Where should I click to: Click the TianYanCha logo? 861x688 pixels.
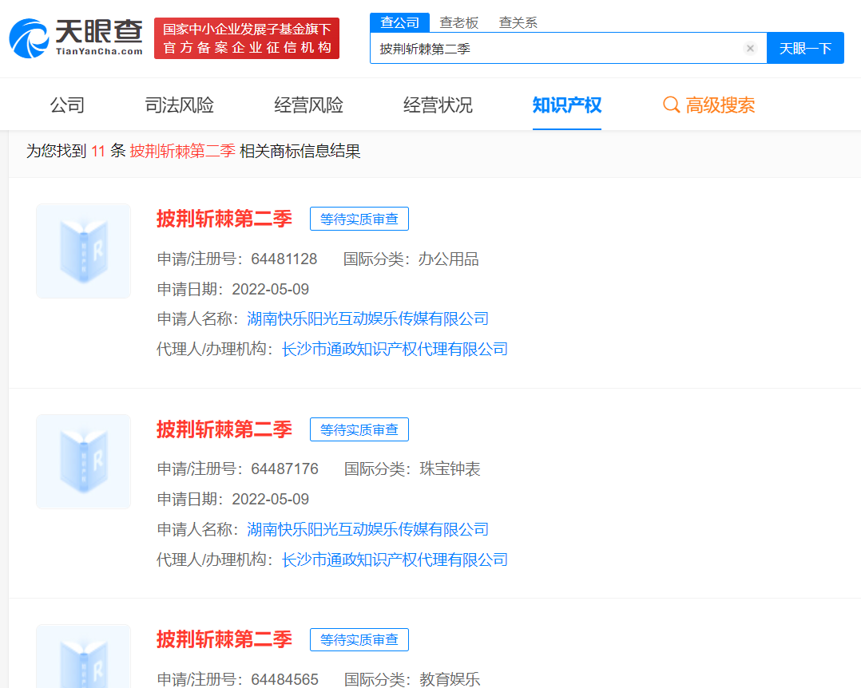click(x=76, y=38)
